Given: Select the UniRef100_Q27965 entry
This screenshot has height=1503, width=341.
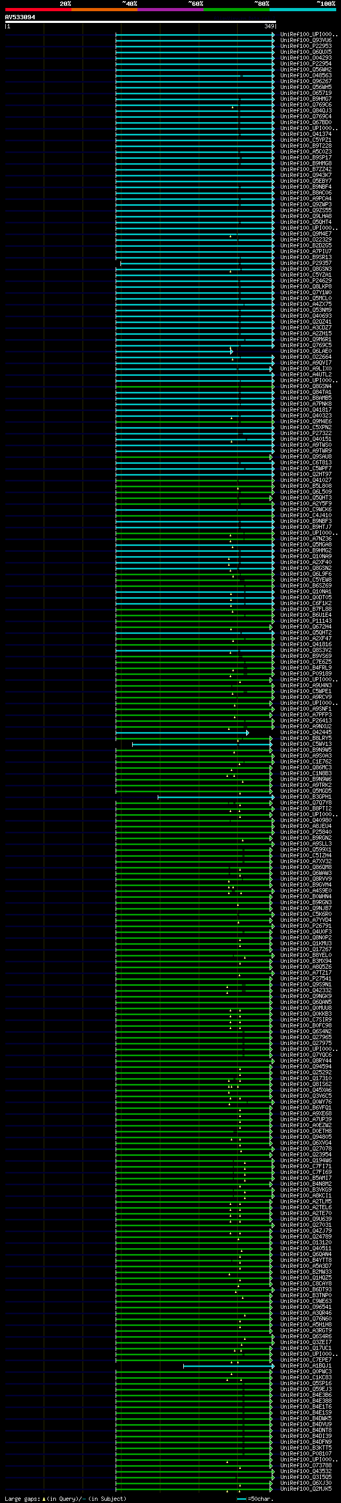Looking at the screenshot, I should [x=306, y=1038].
